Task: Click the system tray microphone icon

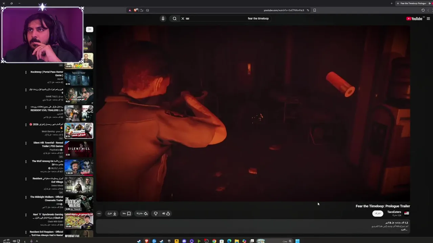Action: pos(31,241)
